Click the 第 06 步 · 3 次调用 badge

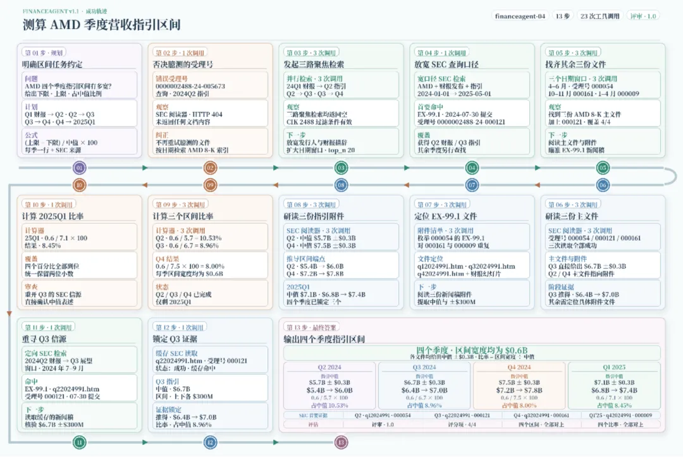(x=573, y=205)
